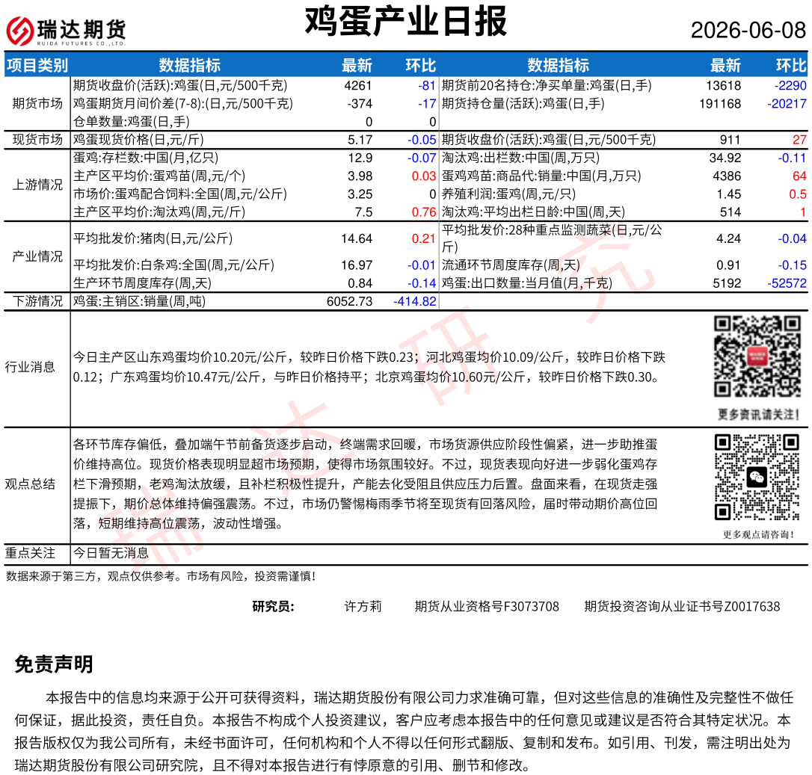Click the 鸡蛋出口数量 change value -52572

pos(787,283)
